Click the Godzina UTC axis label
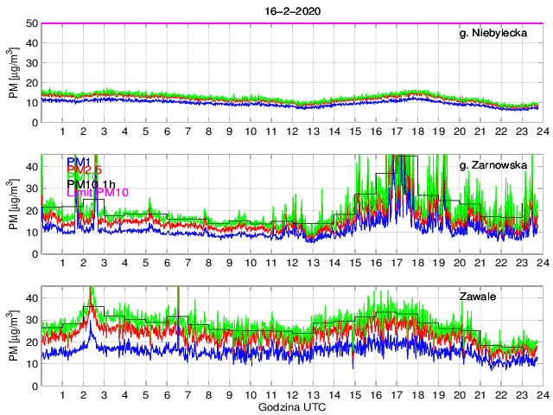 (291, 406)
